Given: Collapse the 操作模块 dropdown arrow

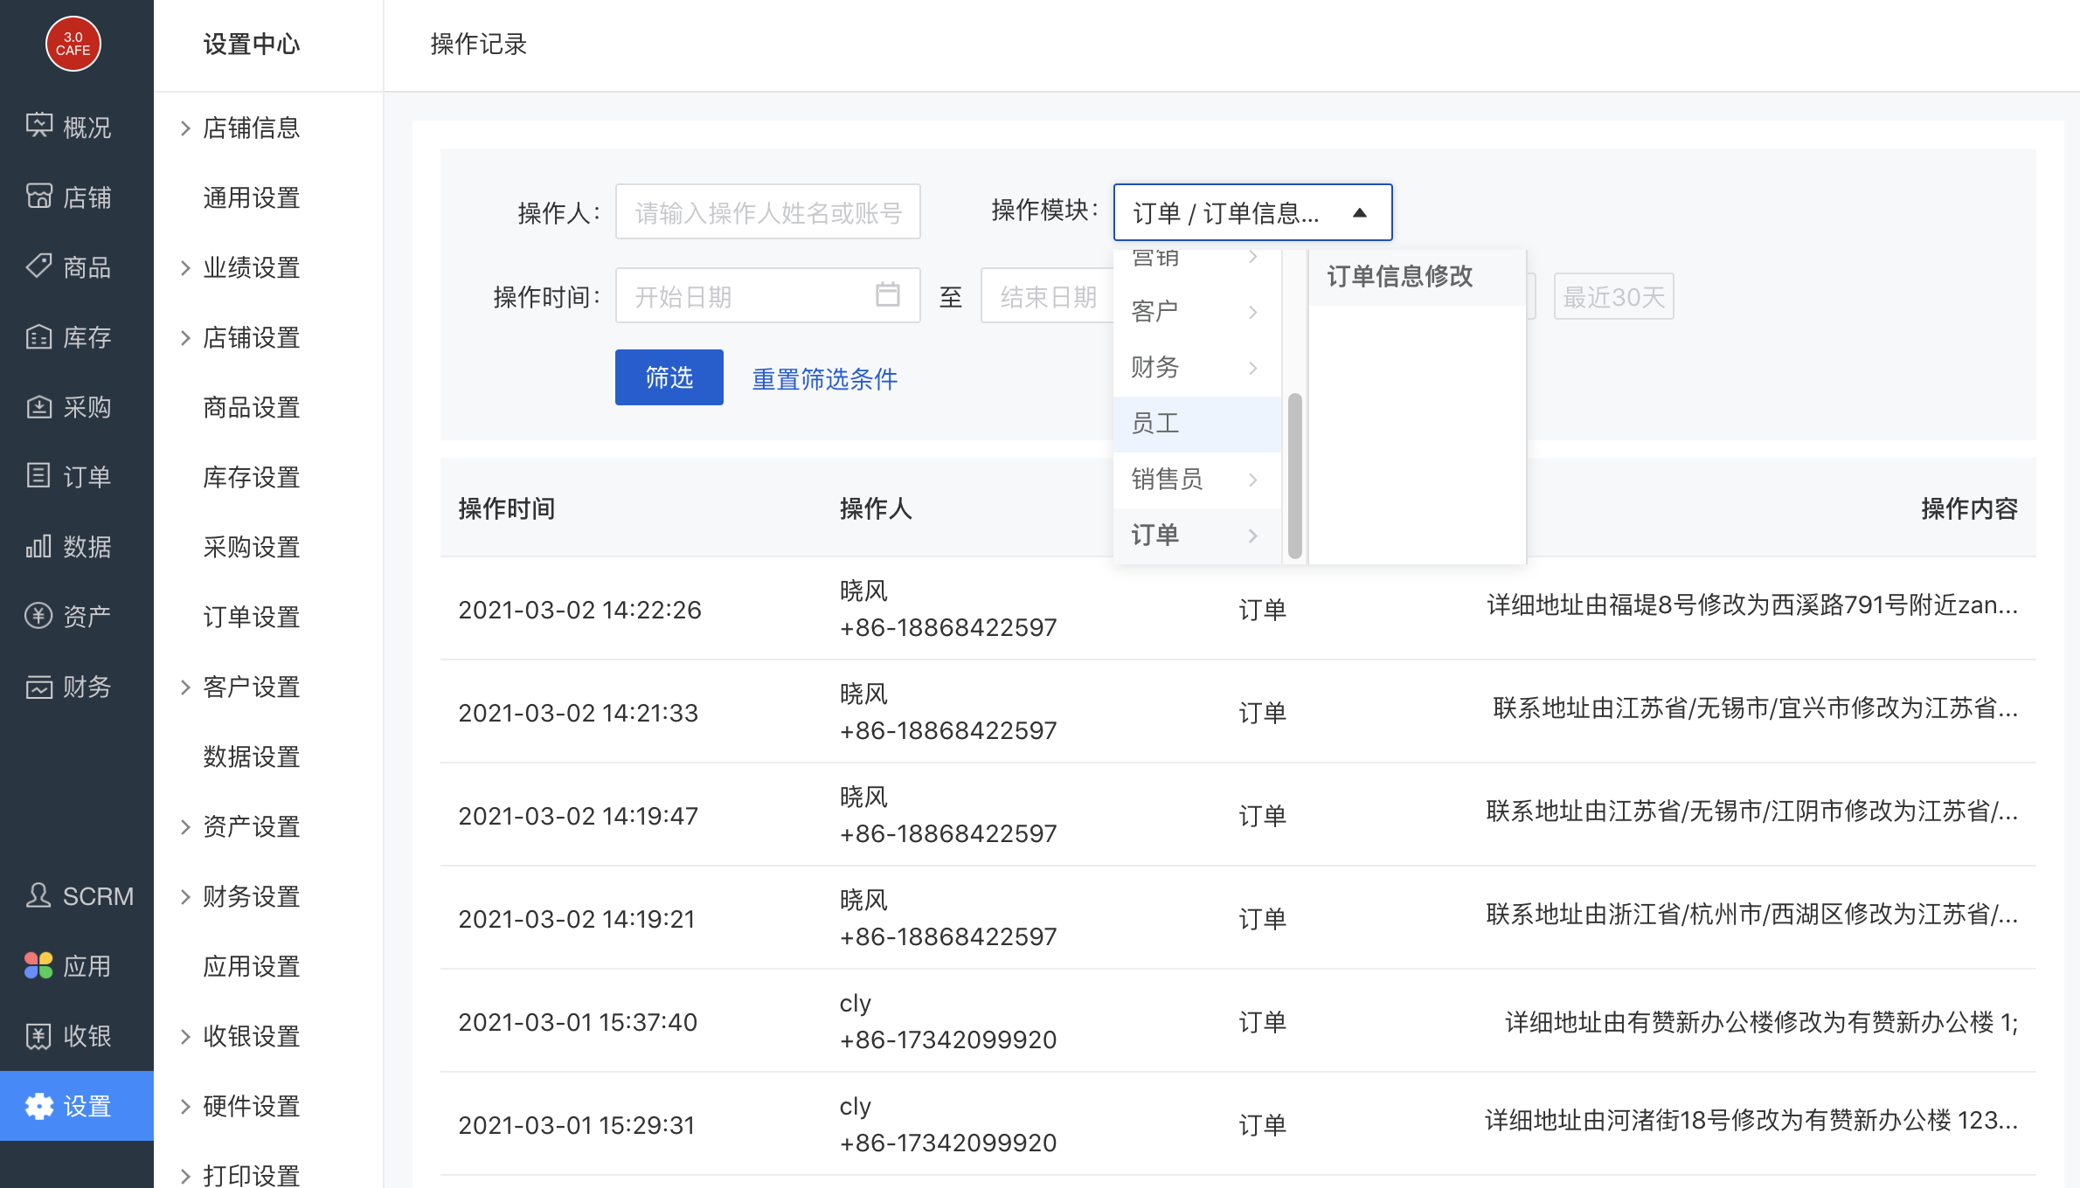Looking at the screenshot, I should coord(1359,212).
